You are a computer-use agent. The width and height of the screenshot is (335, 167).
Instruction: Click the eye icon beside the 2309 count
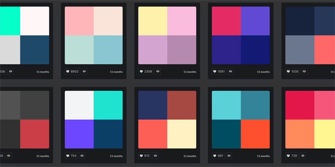click(158, 71)
